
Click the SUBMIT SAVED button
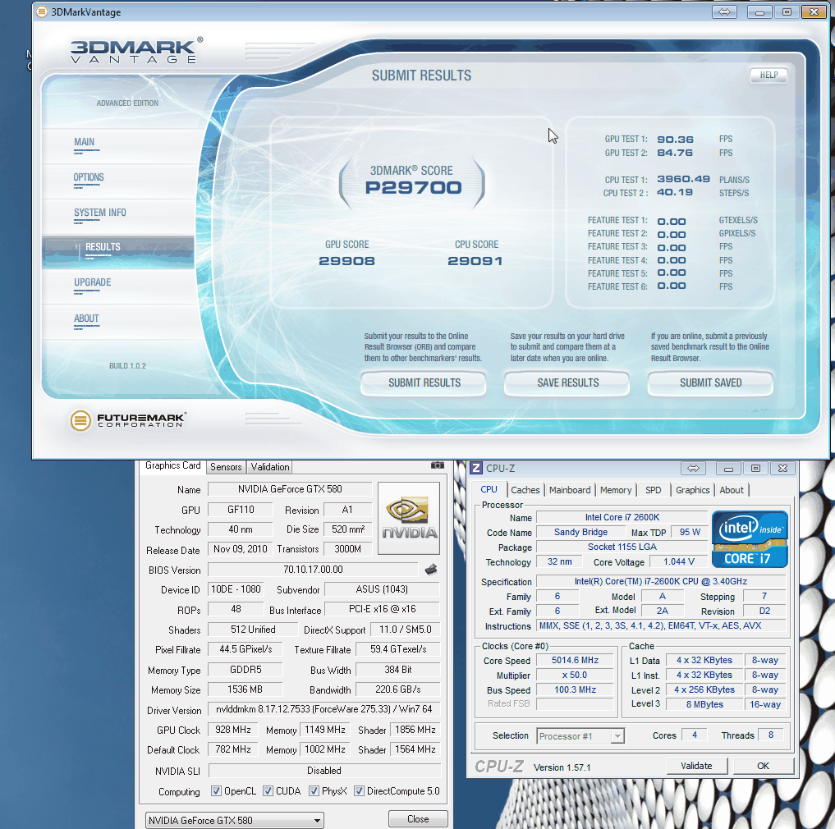[710, 382]
